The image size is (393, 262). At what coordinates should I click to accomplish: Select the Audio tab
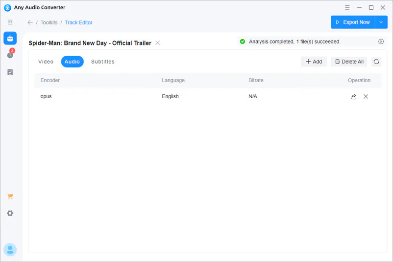click(72, 62)
